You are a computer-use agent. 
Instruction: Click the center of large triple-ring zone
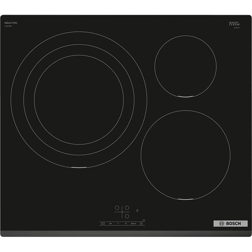point(79,99)
